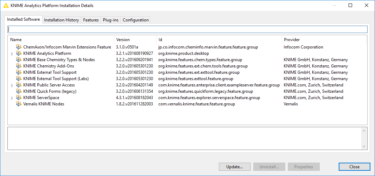The image size is (375, 176).
Task: Click the ChemAxon/Infocom Marvin Extensions feature icon
Action: pyautogui.click(x=19, y=47)
